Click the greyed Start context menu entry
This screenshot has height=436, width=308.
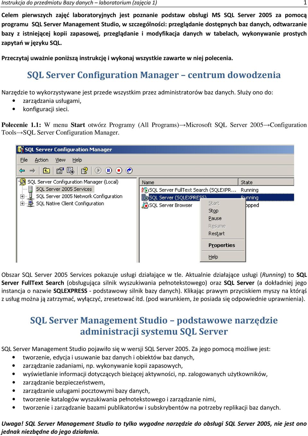coord(214,203)
